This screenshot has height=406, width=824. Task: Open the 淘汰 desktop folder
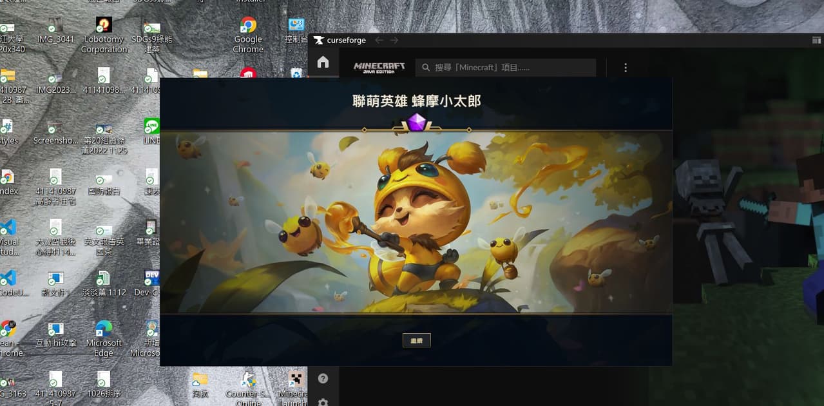200,384
